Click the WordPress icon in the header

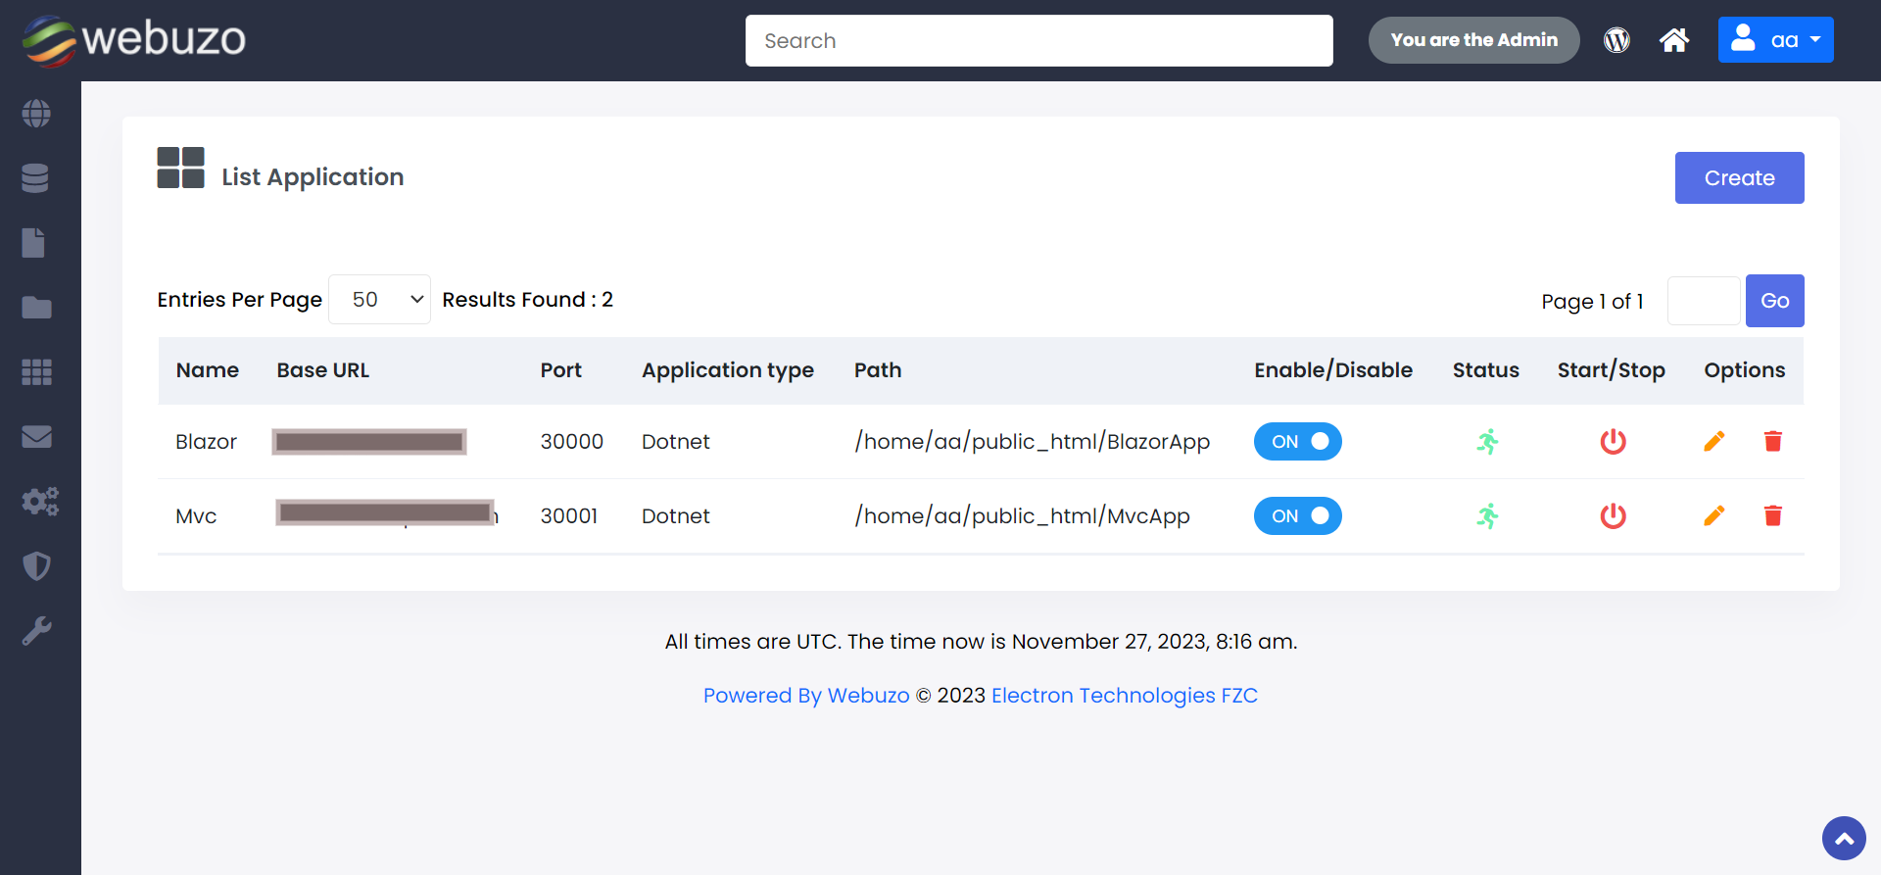(1616, 40)
